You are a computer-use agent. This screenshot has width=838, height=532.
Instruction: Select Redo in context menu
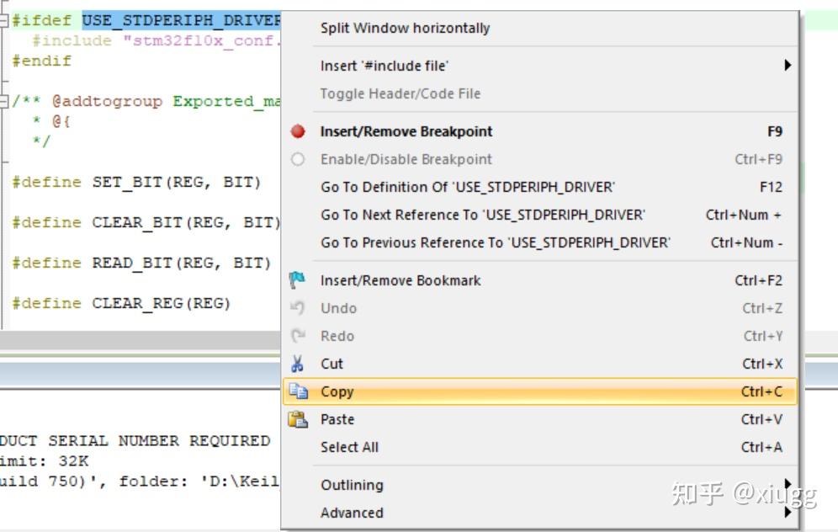540,337
